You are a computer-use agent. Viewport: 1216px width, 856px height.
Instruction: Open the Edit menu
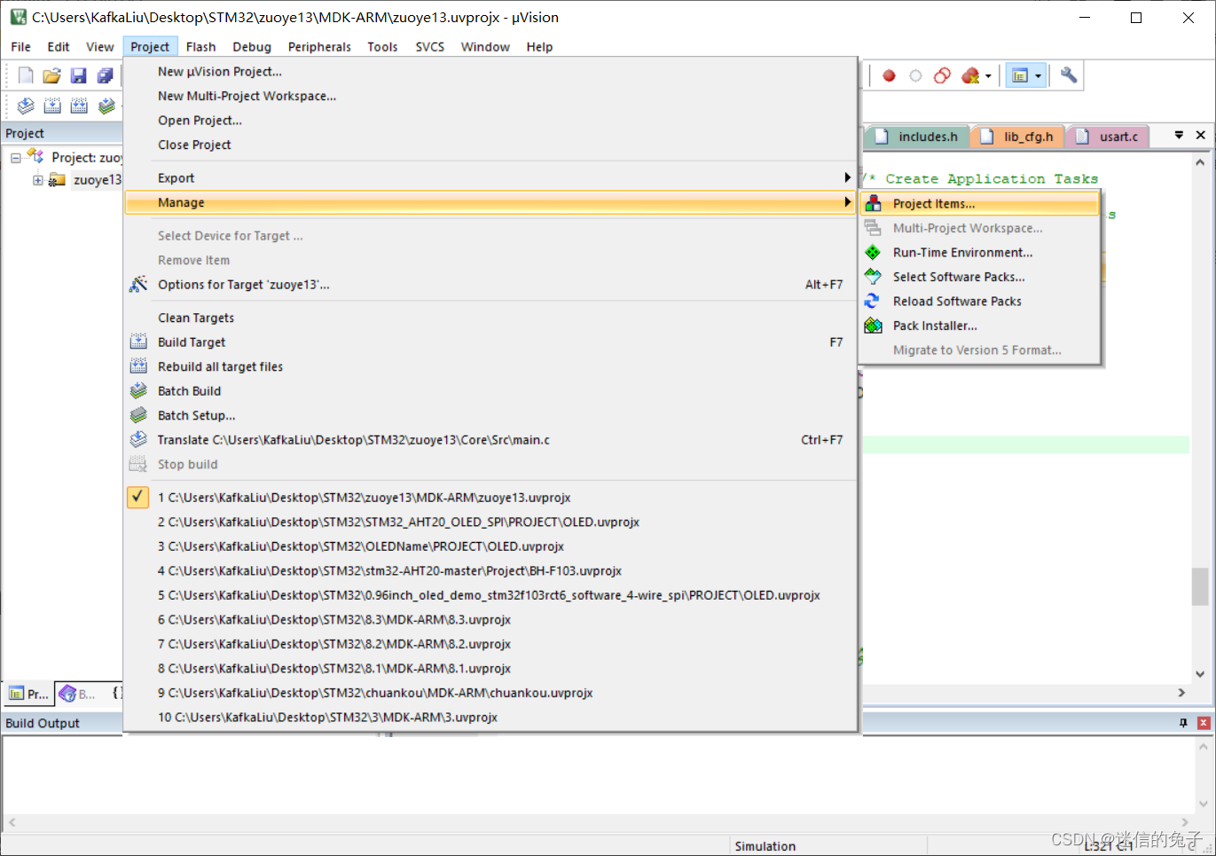click(59, 47)
